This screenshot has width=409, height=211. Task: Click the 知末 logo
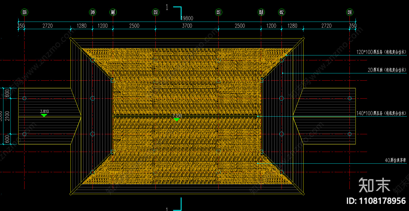coord(375,185)
